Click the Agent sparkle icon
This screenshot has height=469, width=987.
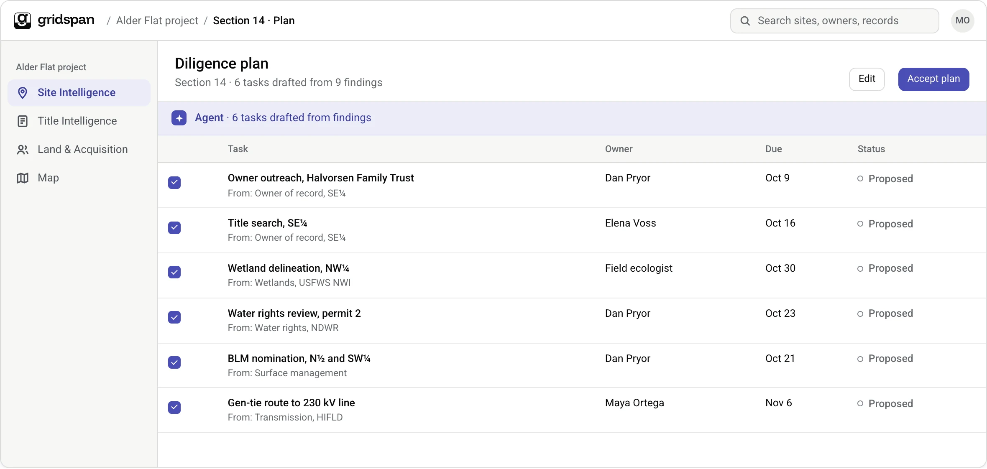[x=179, y=118]
